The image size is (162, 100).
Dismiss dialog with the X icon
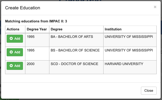pos(155,7)
